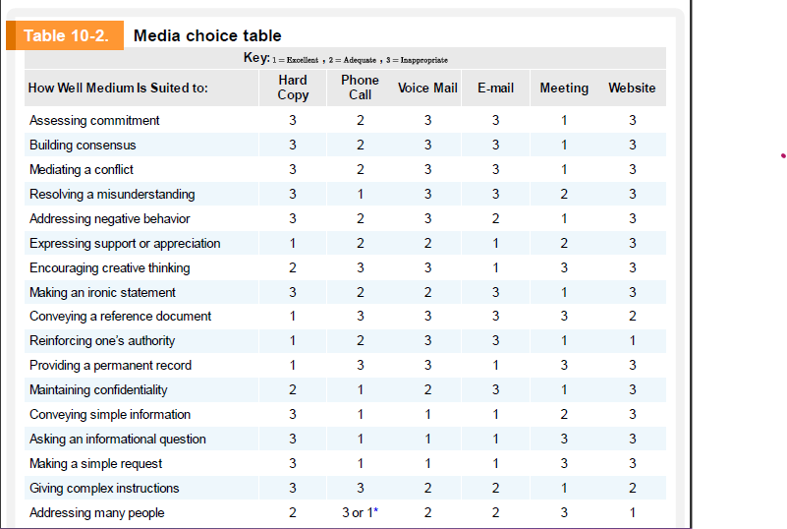The height and width of the screenshot is (529, 787).
Task: Click Hard Copy value for Expressing support
Action: [293, 244]
